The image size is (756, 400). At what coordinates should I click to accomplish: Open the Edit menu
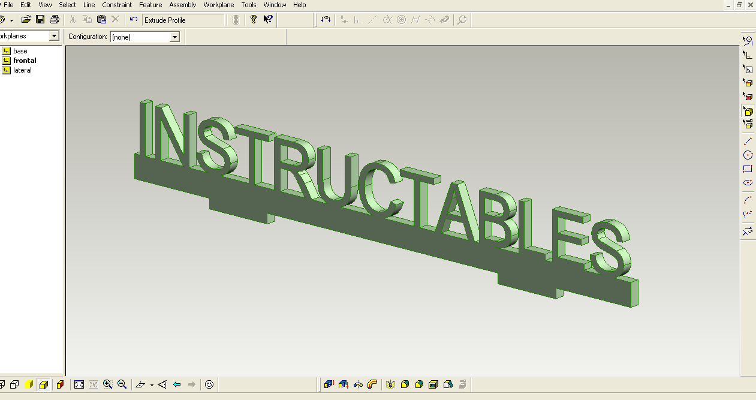tap(26, 5)
